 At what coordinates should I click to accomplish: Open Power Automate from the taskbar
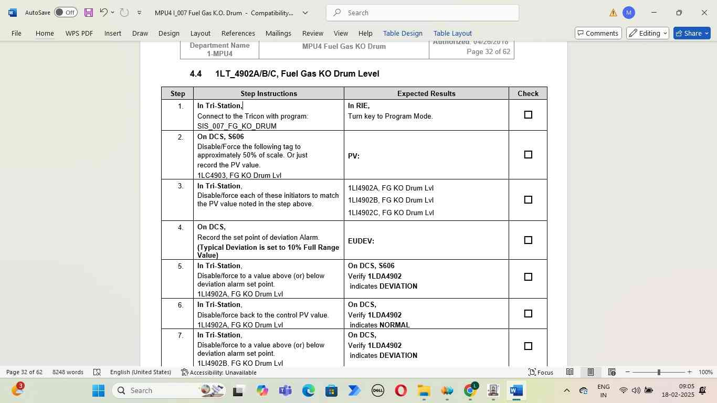click(x=354, y=390)
